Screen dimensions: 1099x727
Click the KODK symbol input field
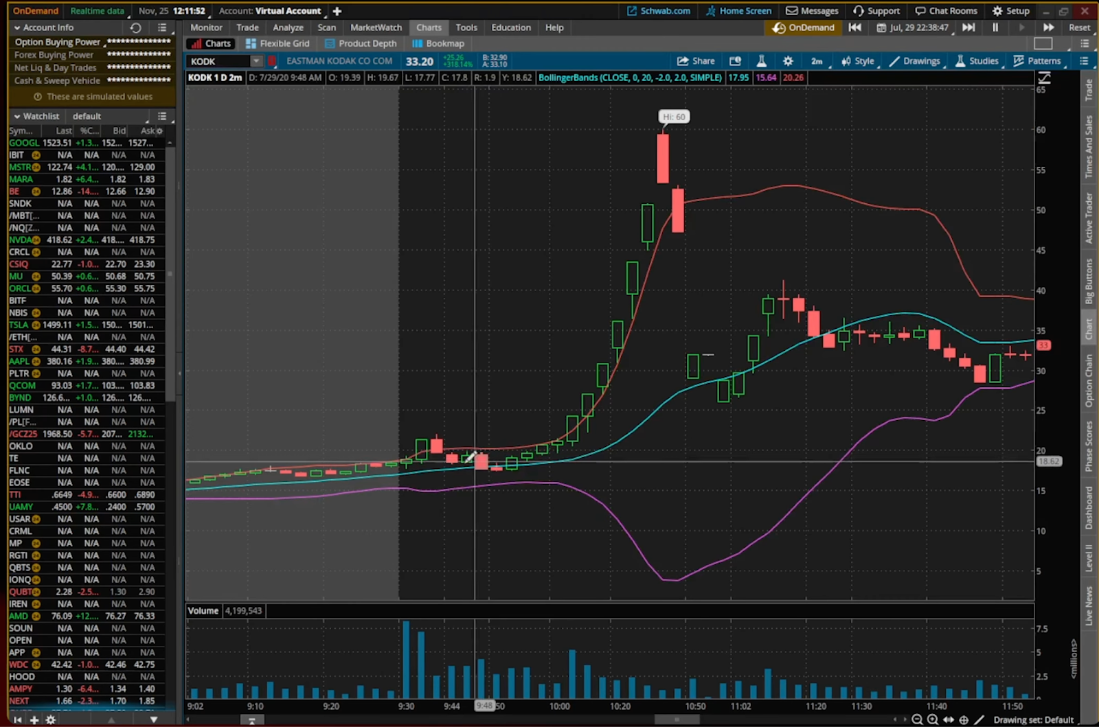[x=219, y=61]
